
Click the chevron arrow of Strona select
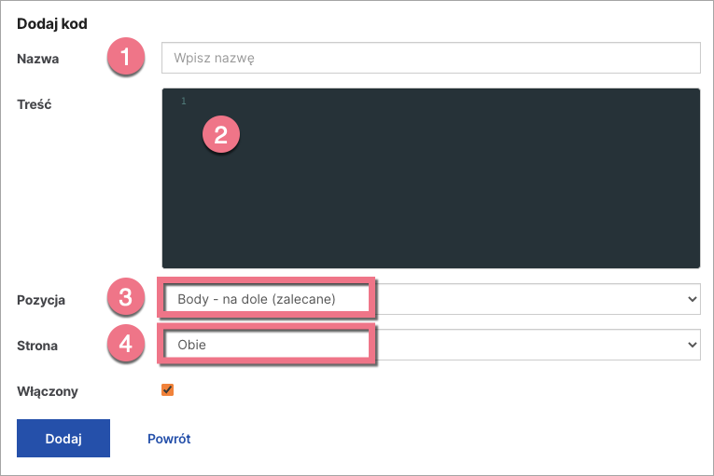[692, 345]
